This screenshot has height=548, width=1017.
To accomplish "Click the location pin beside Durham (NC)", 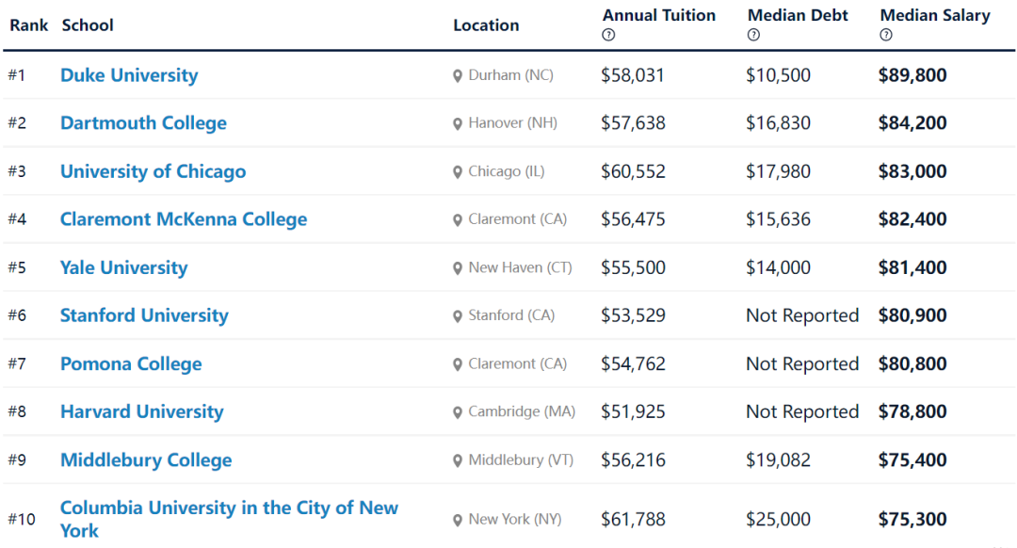I will point(458,76).
